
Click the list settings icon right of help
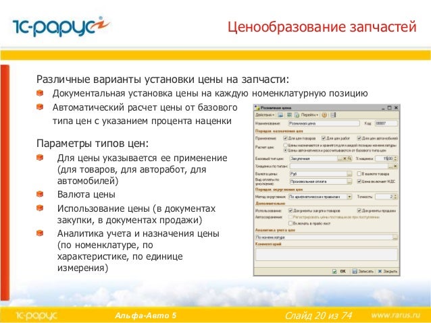tap(333, 115)
